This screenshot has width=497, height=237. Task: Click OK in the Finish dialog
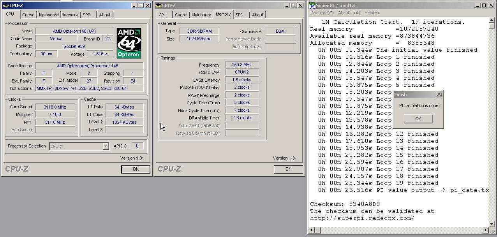(x=418, y=119)
